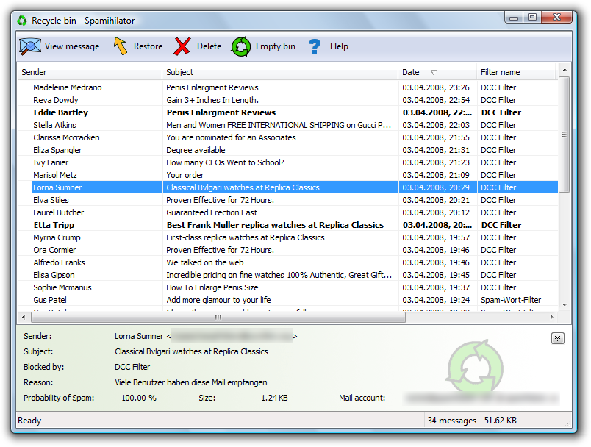The image size is (591, 447).
Task: Sort list by Sender column header
Action: click(90, 72)
